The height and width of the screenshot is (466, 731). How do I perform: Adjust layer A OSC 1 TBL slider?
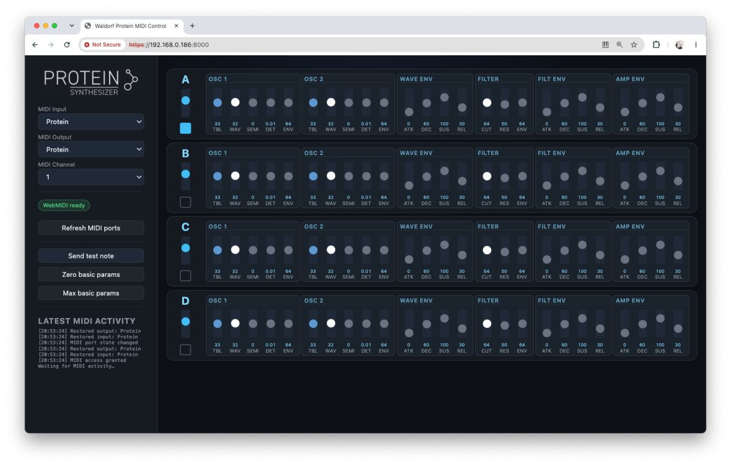coord(217,103)
